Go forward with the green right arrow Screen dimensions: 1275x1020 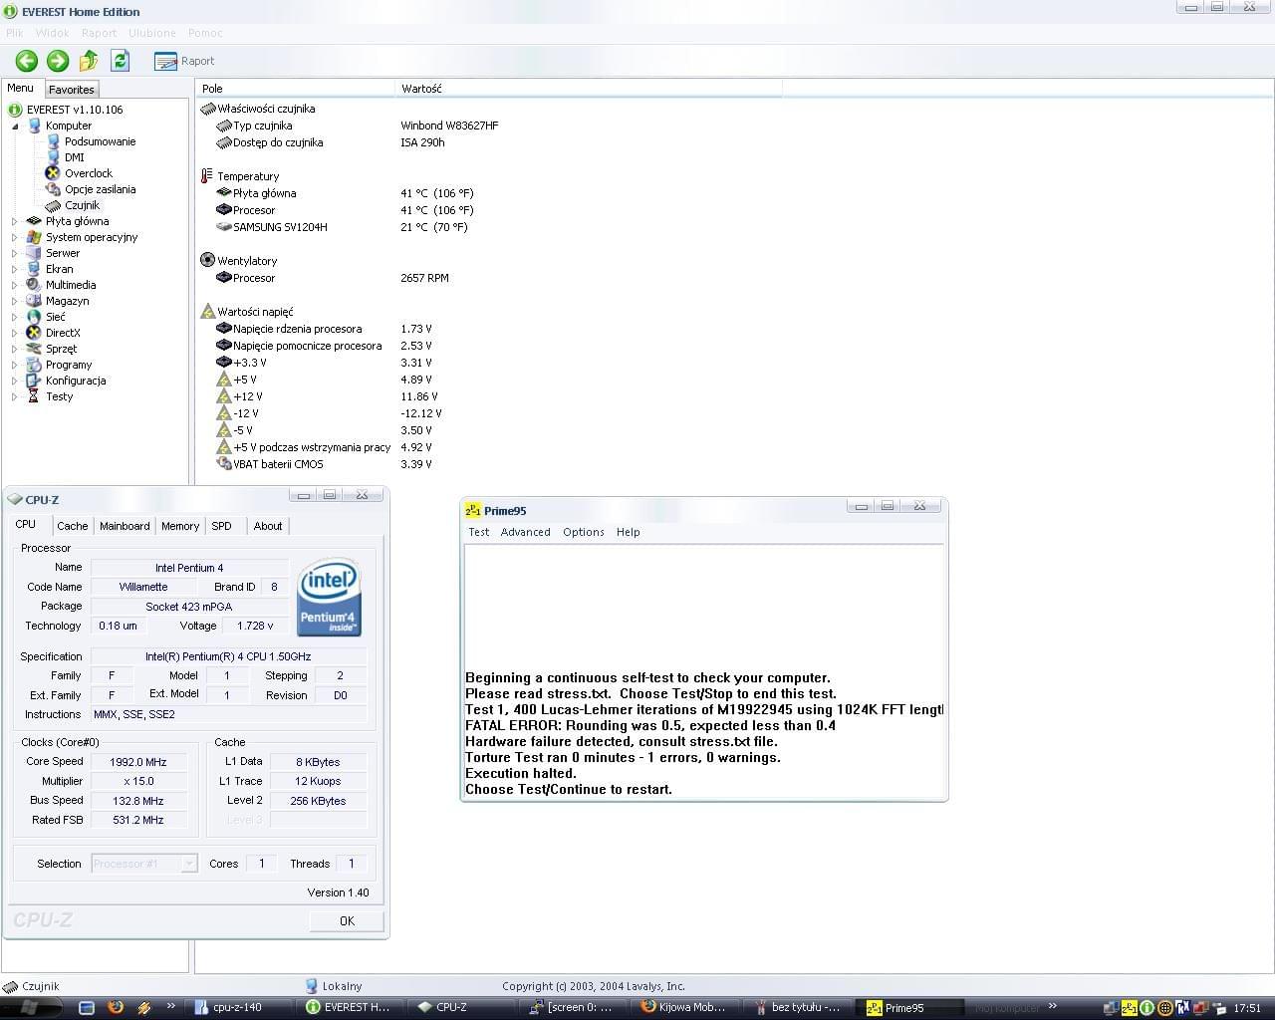[58, 61]
